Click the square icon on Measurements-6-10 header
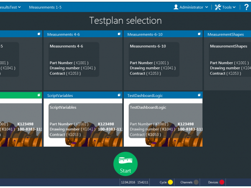 (x=199, y=34)
